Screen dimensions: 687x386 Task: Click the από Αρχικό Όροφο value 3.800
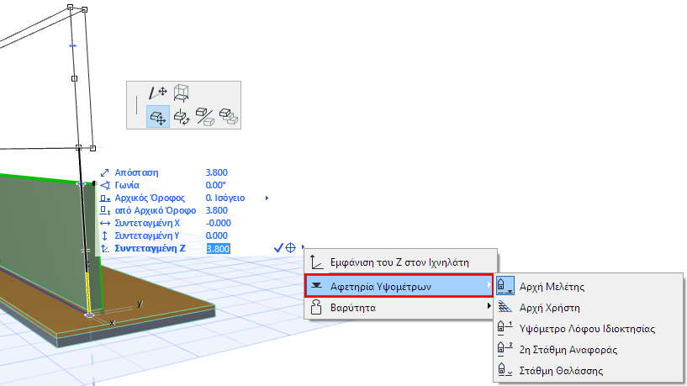(216, 211)
